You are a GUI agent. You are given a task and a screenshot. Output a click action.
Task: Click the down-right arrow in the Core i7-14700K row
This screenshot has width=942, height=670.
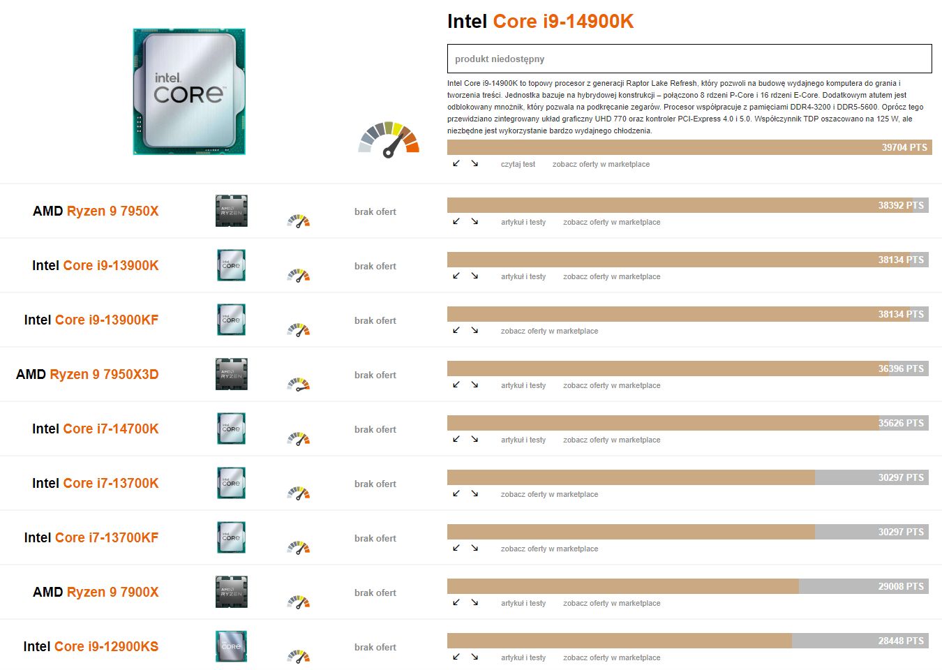pyautogui.click(x=474, y=439)
